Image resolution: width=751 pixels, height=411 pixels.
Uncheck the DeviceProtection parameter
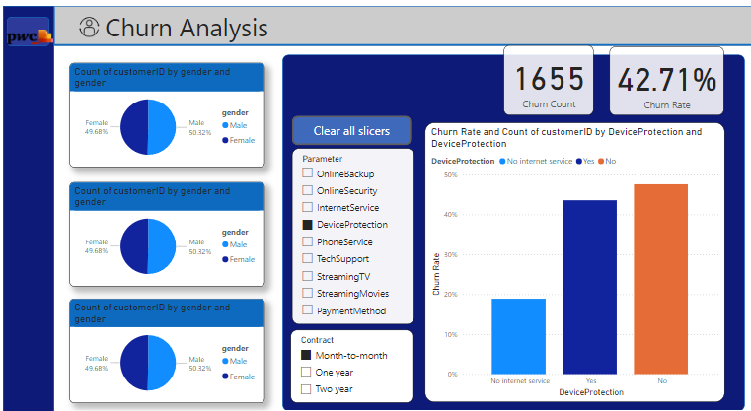tap(307, 225)
